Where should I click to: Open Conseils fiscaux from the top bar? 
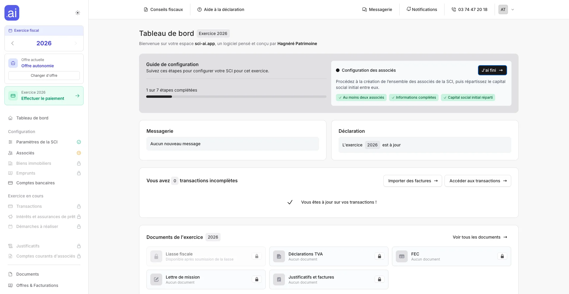(163, 9)
